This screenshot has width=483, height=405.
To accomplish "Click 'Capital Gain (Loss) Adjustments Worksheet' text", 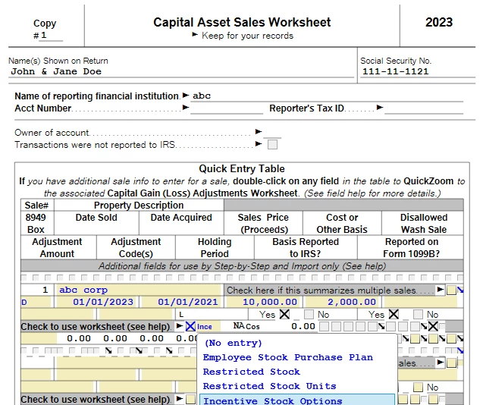I will pyautogui.click(x=202, y=193).
